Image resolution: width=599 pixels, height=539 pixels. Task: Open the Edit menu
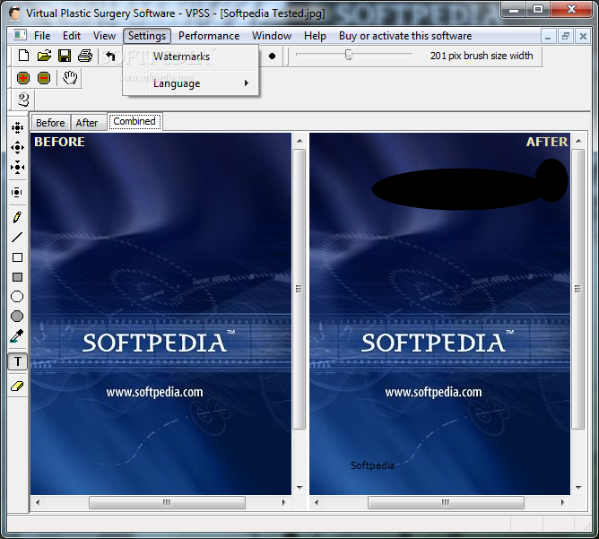tap(72, 36)
